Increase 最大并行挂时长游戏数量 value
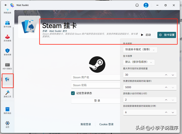Image resolution: width=182 pixels, height=134 pixels. coord(166,75)
